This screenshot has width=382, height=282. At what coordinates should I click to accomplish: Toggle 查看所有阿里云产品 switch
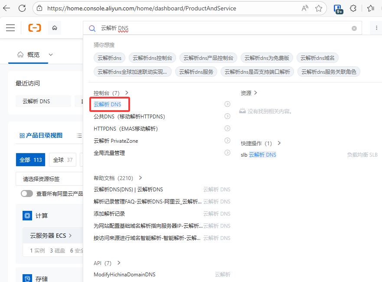[x=27, y=193]
